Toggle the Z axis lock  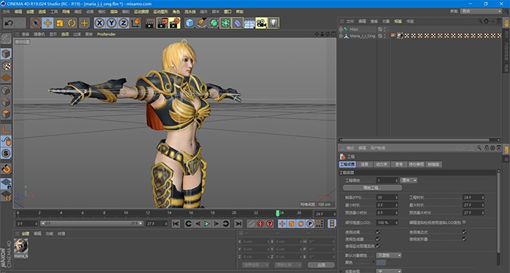point(123,23)
